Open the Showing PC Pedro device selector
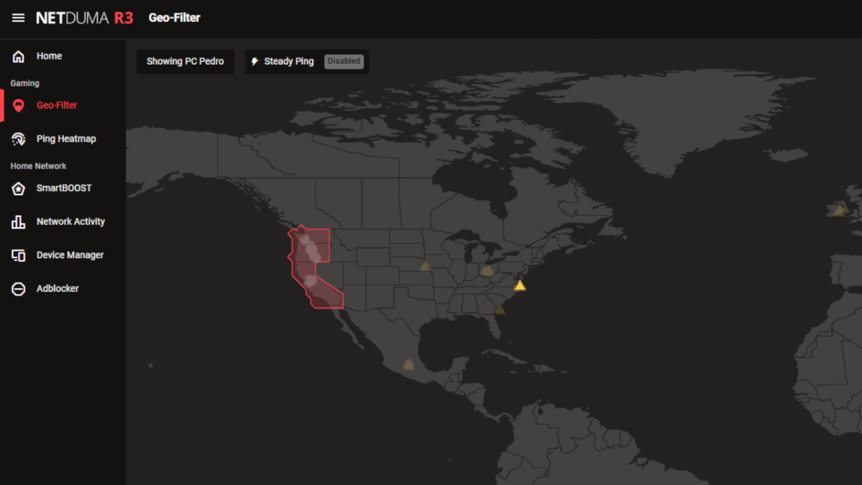 (x=185, y=62)
